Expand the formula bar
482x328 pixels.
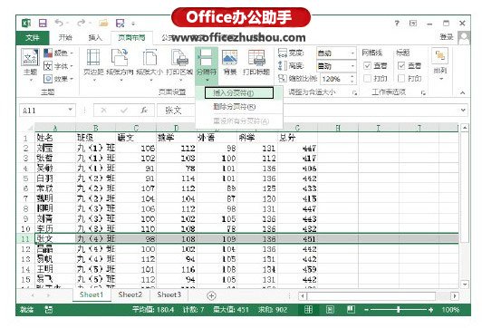pos(463,110)
